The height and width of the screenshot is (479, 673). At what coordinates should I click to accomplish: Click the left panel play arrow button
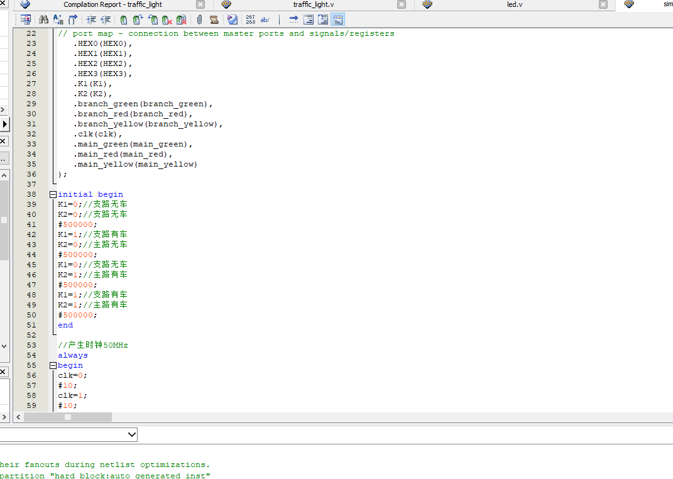coord(4,124)
